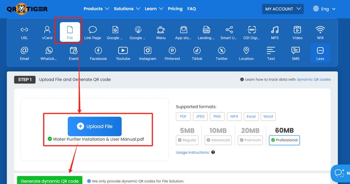Choose the WhatsApp QR solution
Screen dimensions: 350x184
pos(49,53)
